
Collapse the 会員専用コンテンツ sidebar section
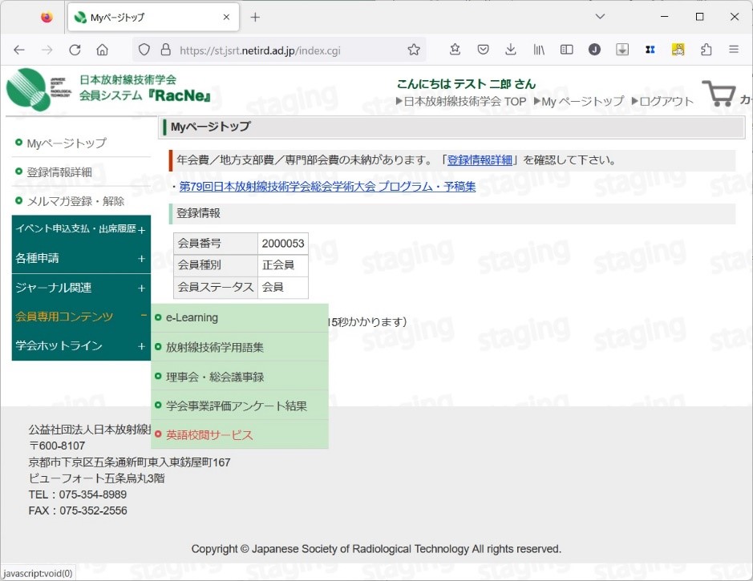pos(80,317)
